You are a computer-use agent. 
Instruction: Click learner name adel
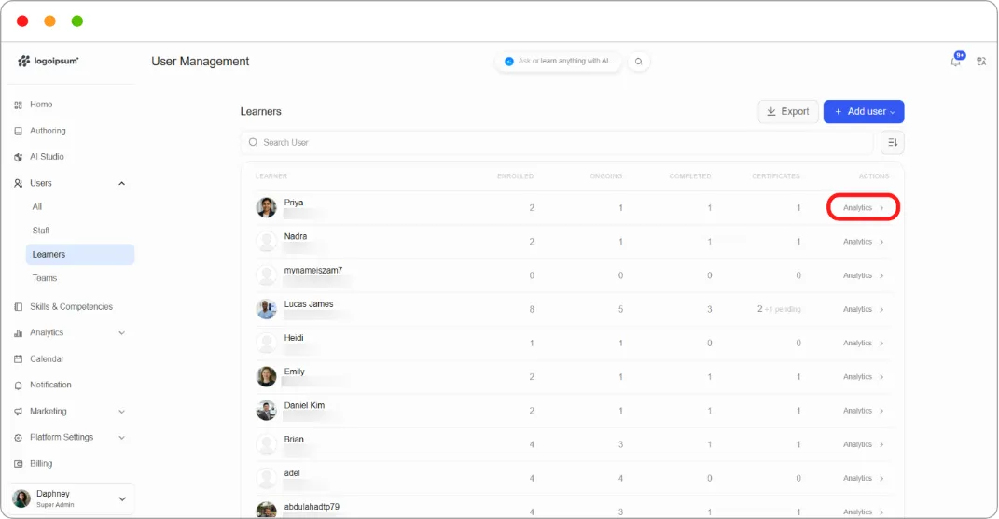click(x=292, y=473)
